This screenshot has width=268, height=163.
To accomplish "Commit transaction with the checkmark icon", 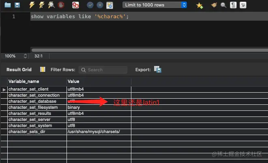I will coord(90,5).
